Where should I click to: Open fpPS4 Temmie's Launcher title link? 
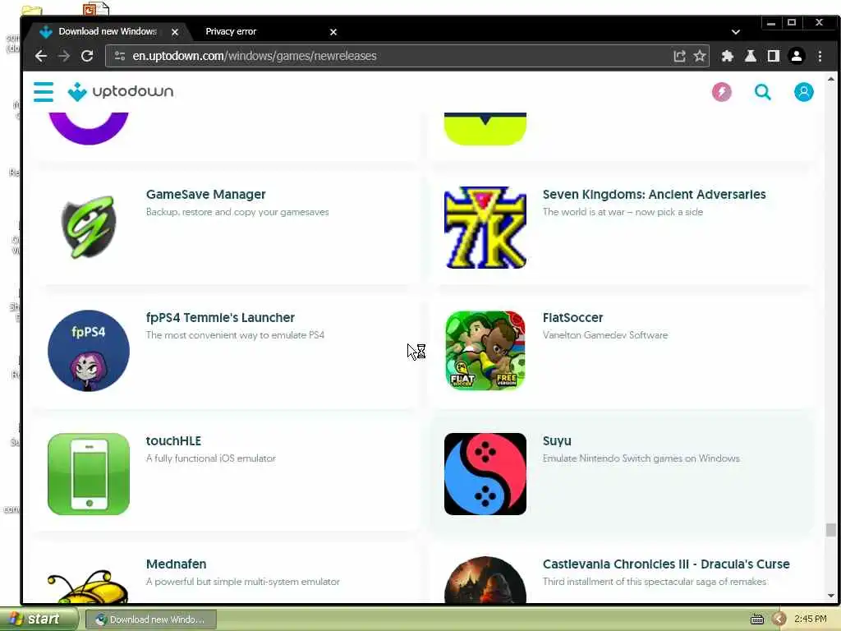click(220, 318)
